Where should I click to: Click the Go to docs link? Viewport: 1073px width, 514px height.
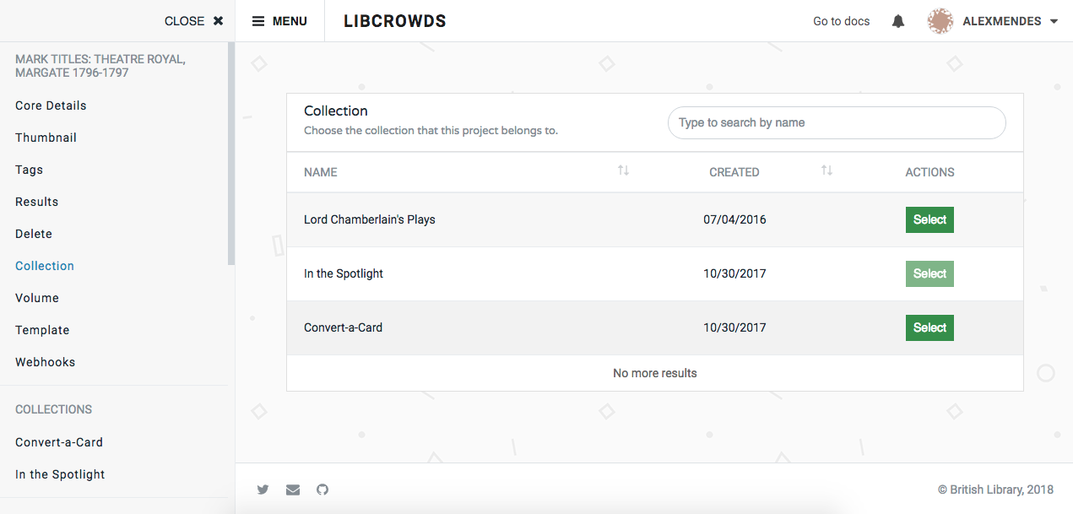click(x=841, y=20)
